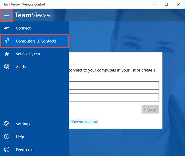Screen dimensions: 185x156
Task: Click the Computers & Contacts people icon
Action: coord(7,41)
